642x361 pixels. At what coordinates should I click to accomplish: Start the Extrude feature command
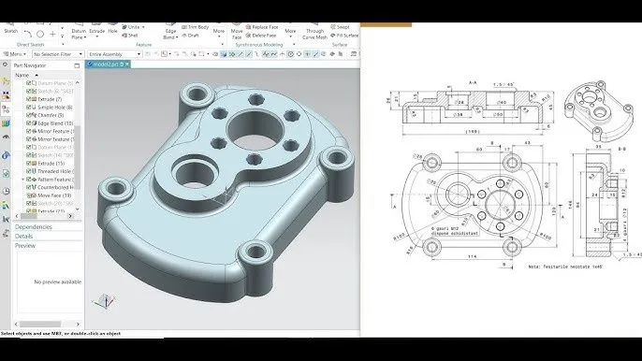(97, 29)
